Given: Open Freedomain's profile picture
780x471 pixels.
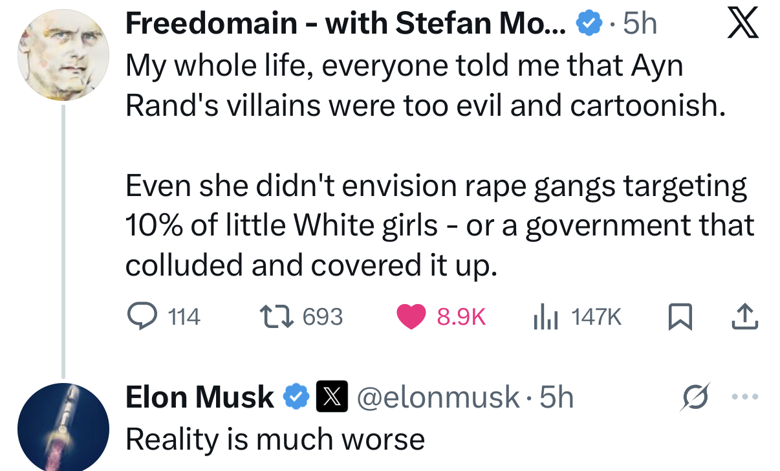Looking at the screenshot, I should coord(63,54).
